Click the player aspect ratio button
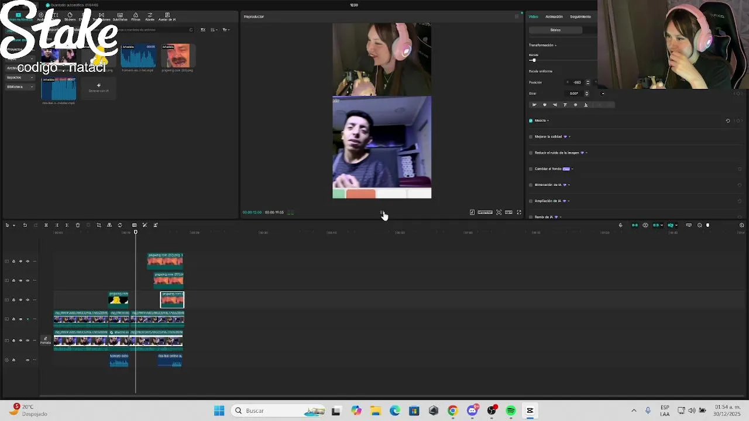The height and width of the screenshot is (421, 749). pyautogui.click(x=509, y=212)
